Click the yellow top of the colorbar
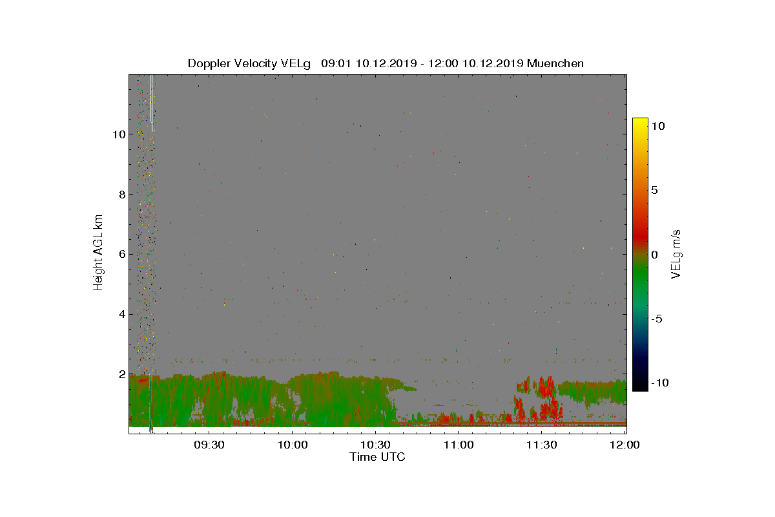Viewport: 775px width, 517px height. 639,124
